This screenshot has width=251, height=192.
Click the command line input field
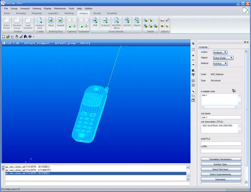pyautogui.click(x=97, y=183)
